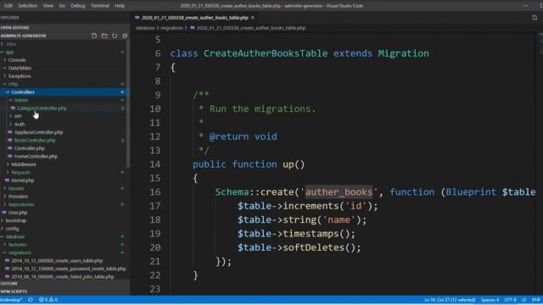This screenshot has width=543, height=305.
Task: Collapse the Admin folder
Action: [x=10, y=100]
